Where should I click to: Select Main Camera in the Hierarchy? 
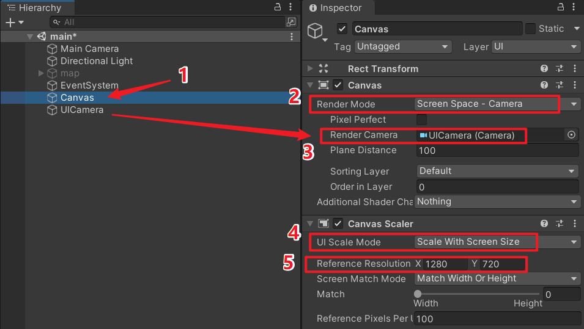coord(89,49)
